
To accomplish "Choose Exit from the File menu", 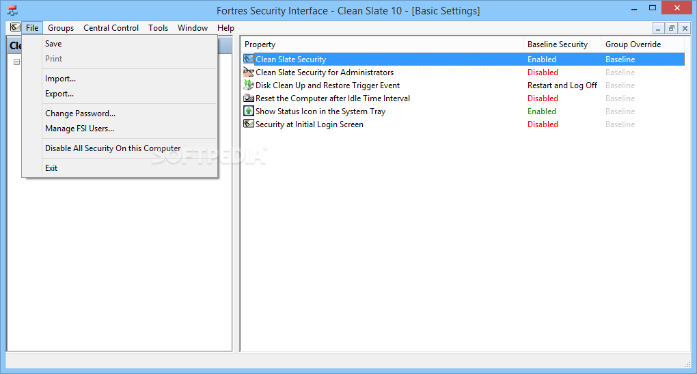I will (120, 168).
